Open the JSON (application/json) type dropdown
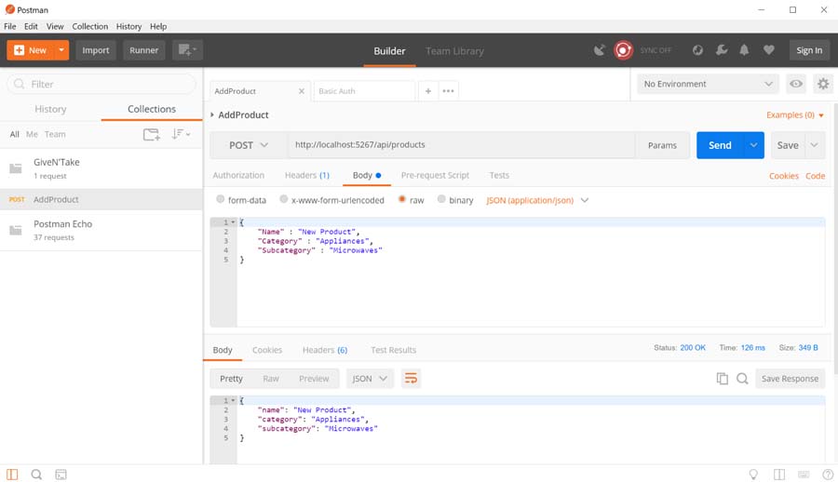 pyautogui.click(x=537, y=200)
